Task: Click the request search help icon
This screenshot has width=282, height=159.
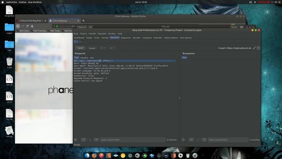Action: point(75,140)
